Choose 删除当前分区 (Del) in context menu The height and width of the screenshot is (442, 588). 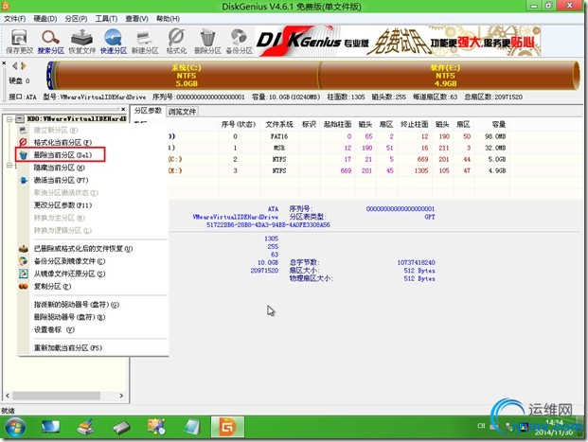[93, 155]
